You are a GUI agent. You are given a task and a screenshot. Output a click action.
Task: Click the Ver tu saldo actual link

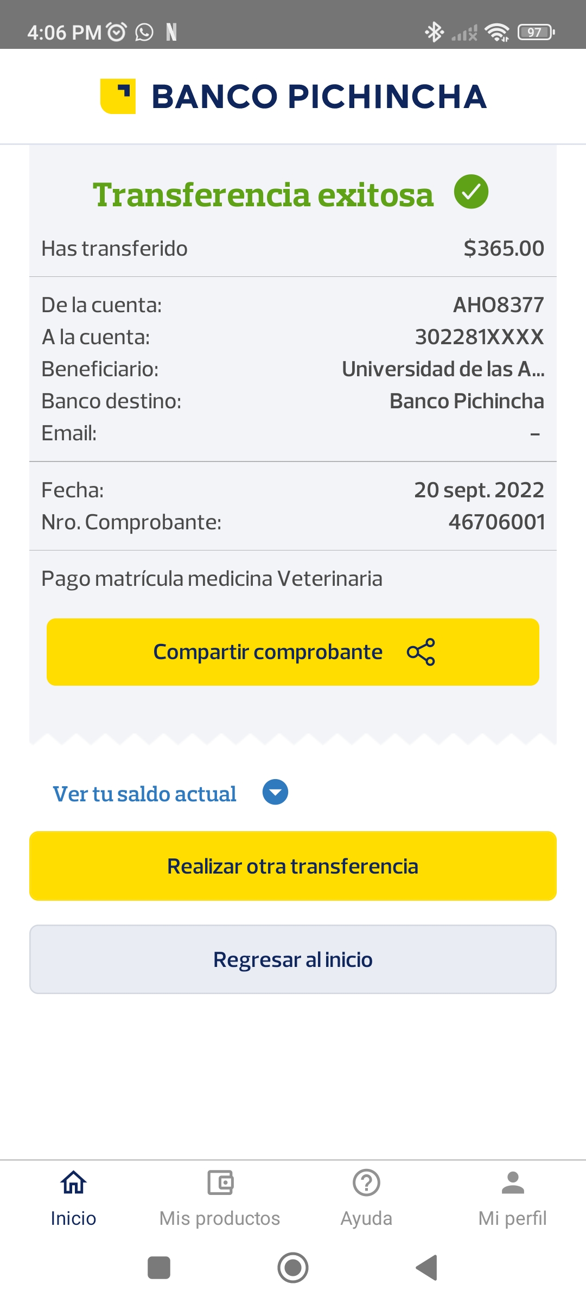[144, 794]
